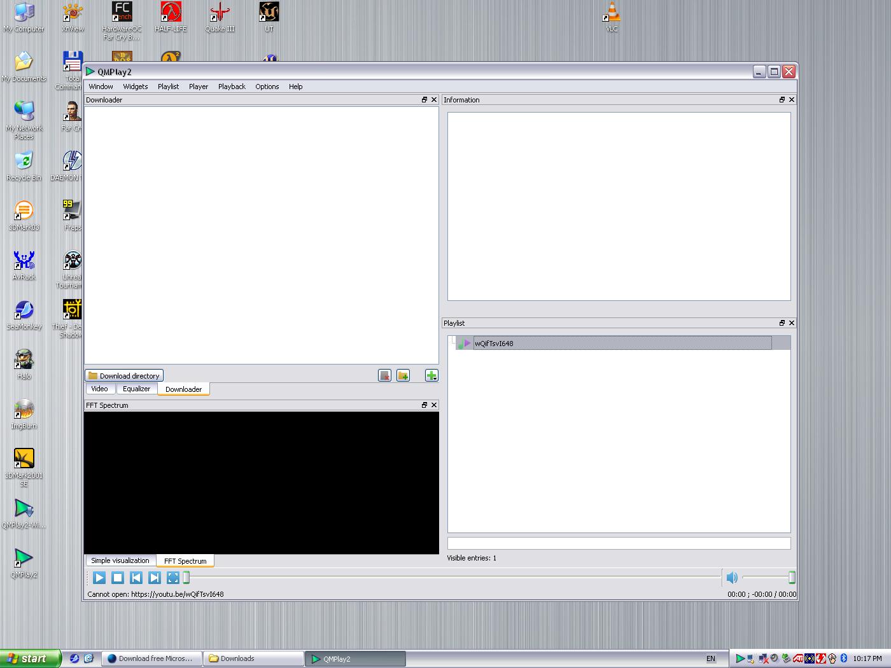Click the 'Visible entries: 1' label
This screenshot has height=668, width=891.
point(472,558)
